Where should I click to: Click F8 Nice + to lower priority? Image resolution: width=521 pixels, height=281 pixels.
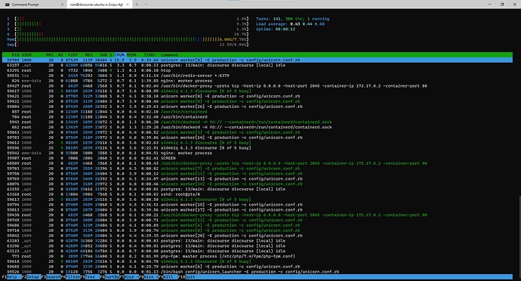click(x=150, y=276)
